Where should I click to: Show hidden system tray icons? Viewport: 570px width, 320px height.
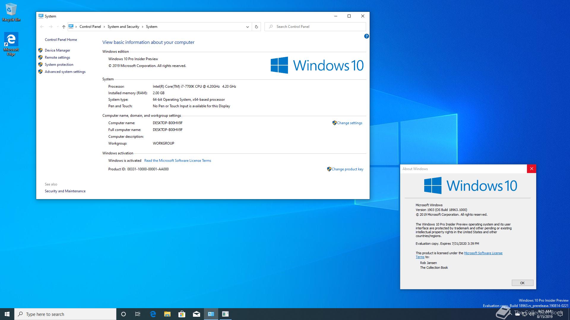pos(510,314)
